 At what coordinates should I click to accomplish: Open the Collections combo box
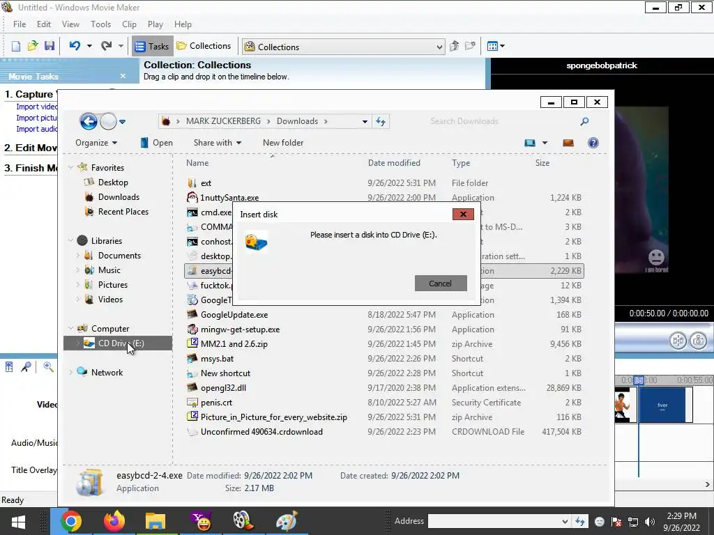344,47
